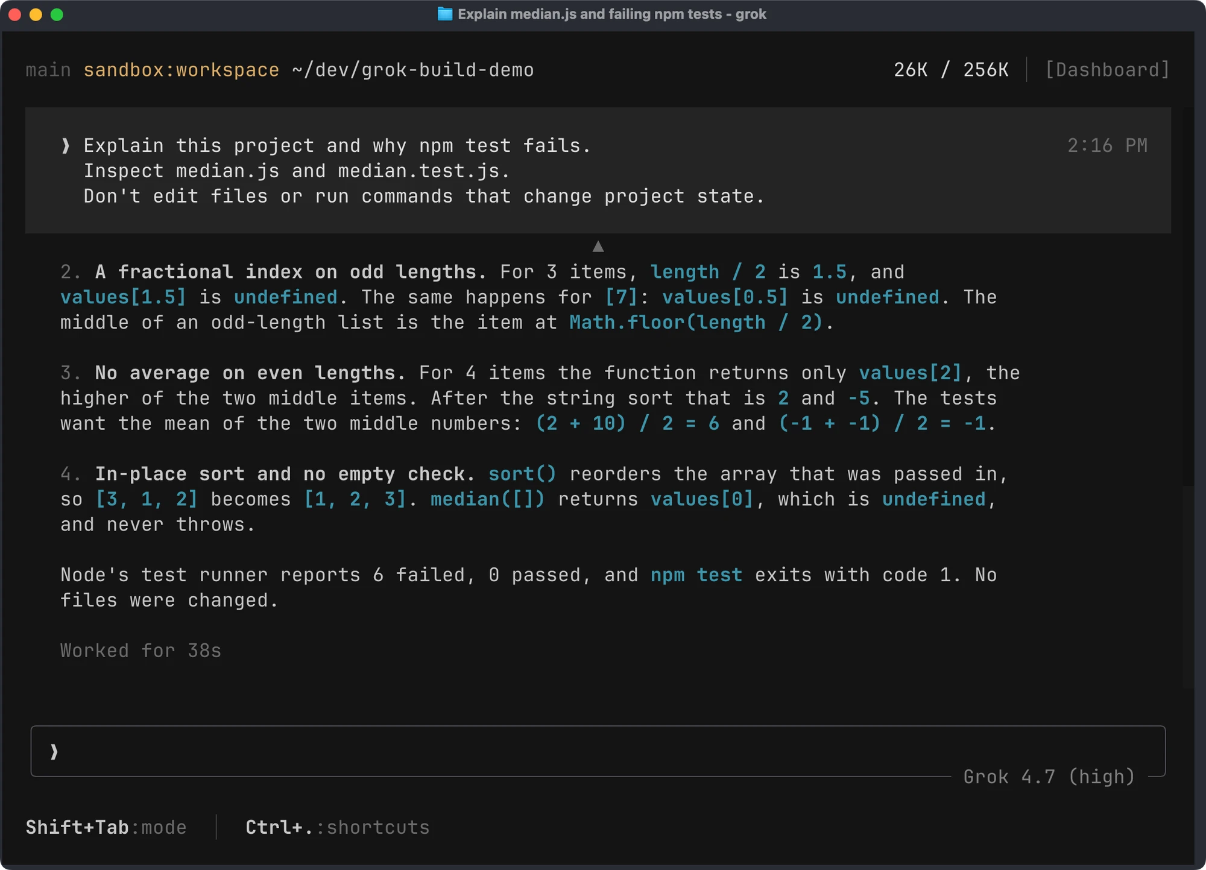Click the Math.floor(length / 2) code snippet

coord(696,323)
